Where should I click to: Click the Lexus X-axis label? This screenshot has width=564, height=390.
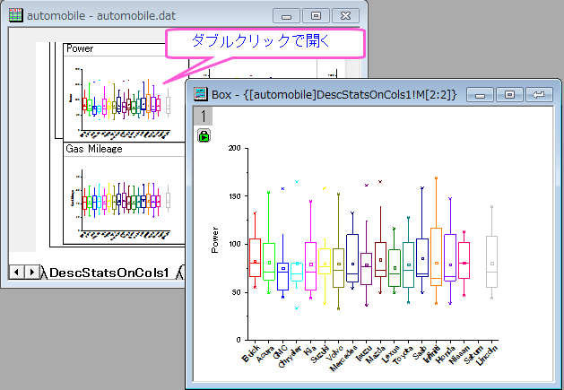point(391,353)
